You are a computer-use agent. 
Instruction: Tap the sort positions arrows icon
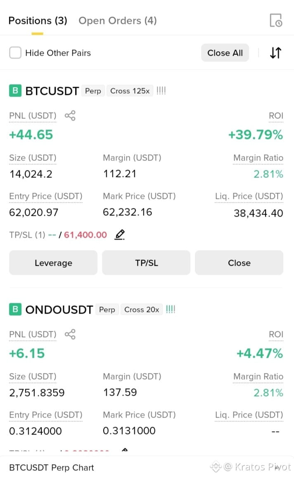tap(276, 53)
